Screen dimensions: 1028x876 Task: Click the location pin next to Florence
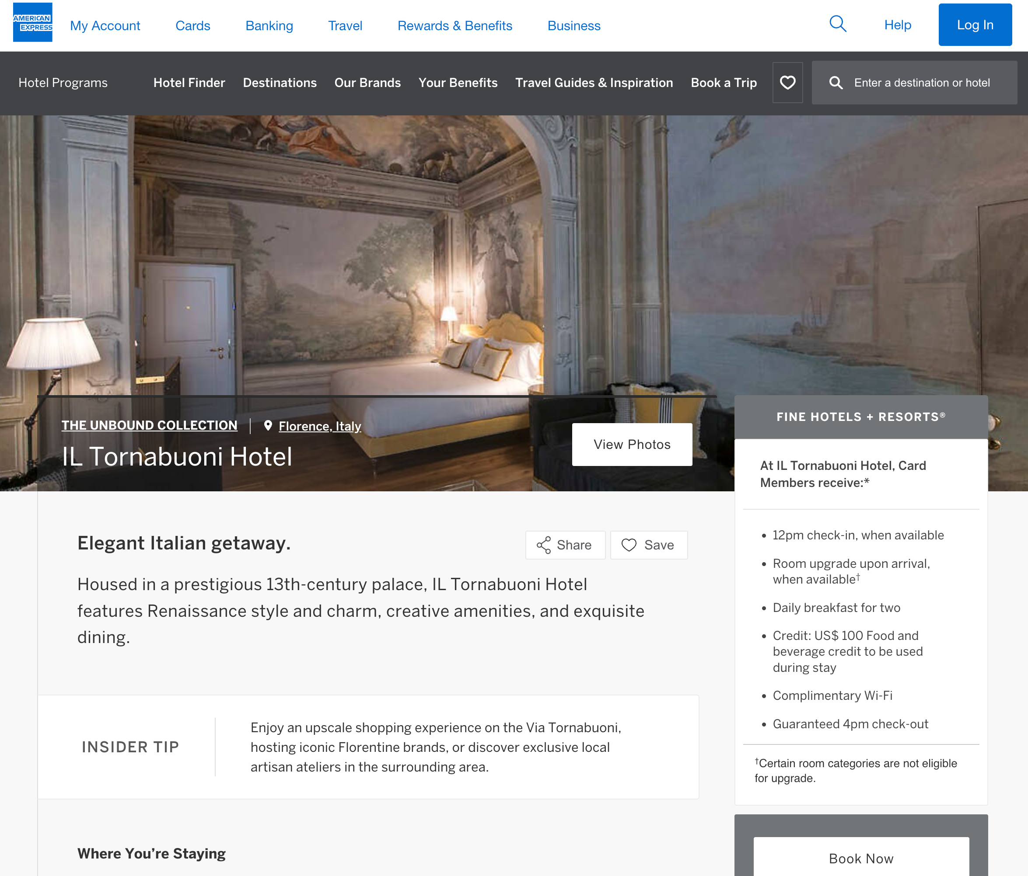coord(268,425)
